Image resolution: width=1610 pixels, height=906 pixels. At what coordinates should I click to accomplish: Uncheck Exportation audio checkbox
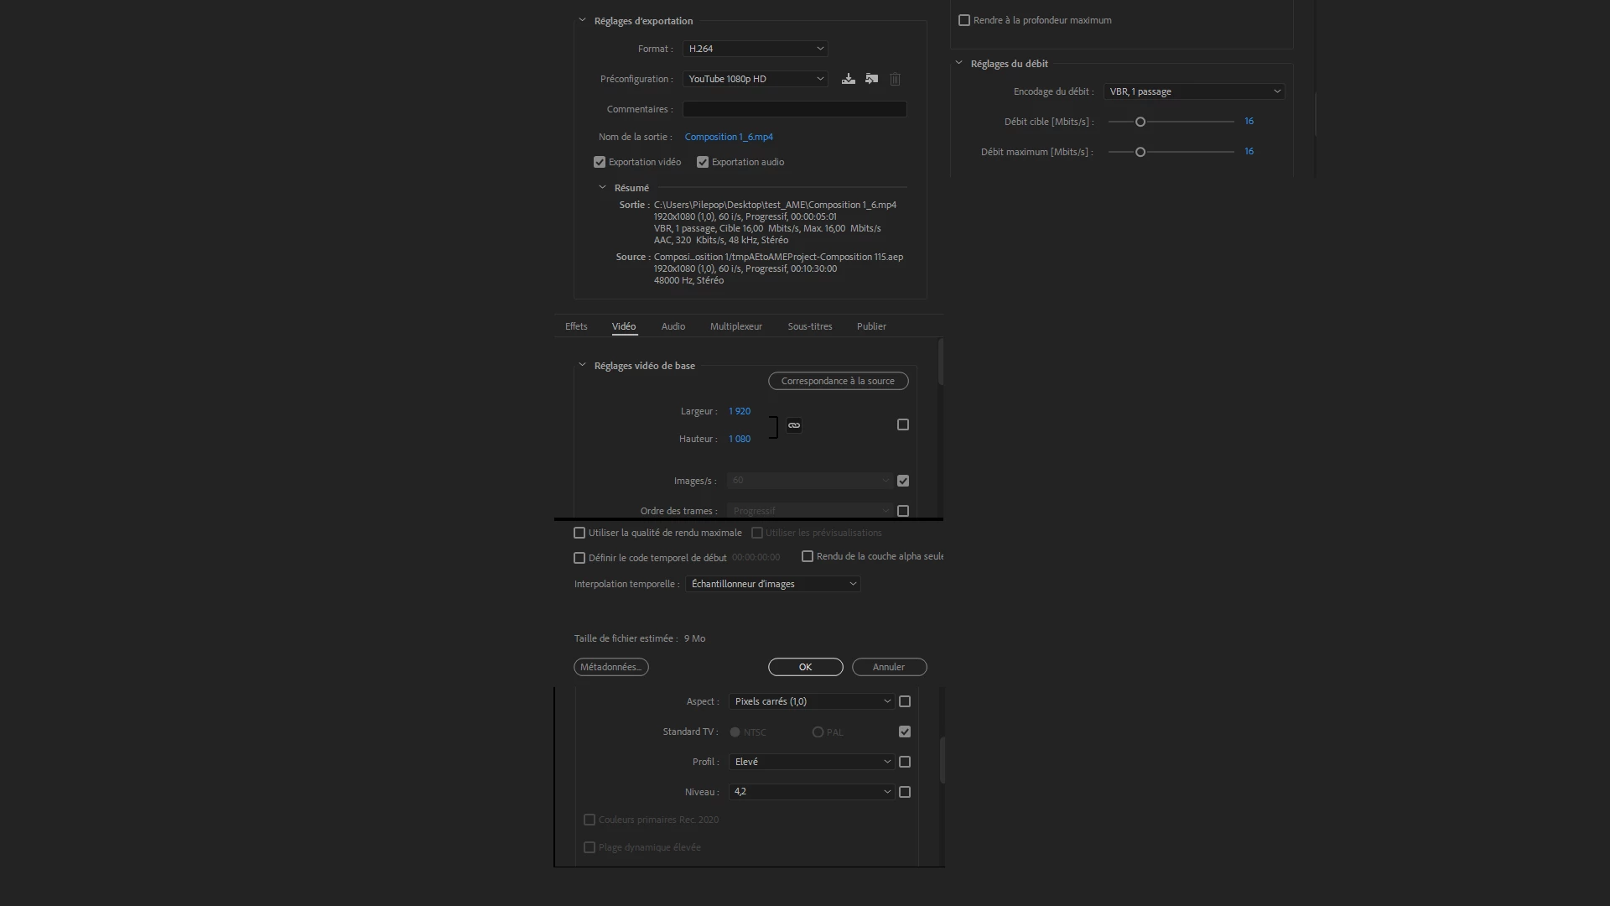(x=703, y=162)
